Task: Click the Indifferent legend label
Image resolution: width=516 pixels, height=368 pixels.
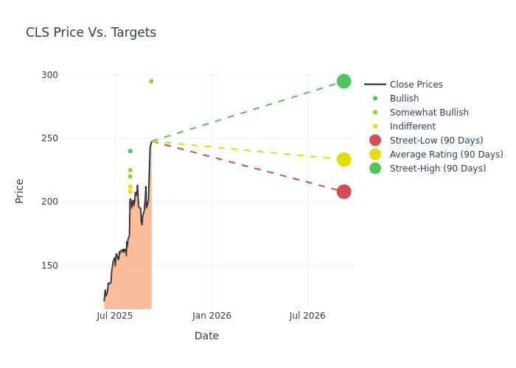Action: (x=413, y=127)
